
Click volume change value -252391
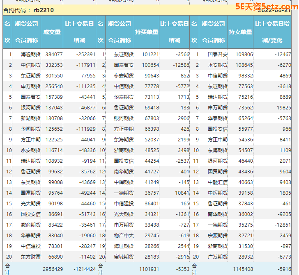coord(86,55)
